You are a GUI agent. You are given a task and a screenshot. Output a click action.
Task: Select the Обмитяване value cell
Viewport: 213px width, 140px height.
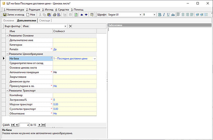[75, 114]
